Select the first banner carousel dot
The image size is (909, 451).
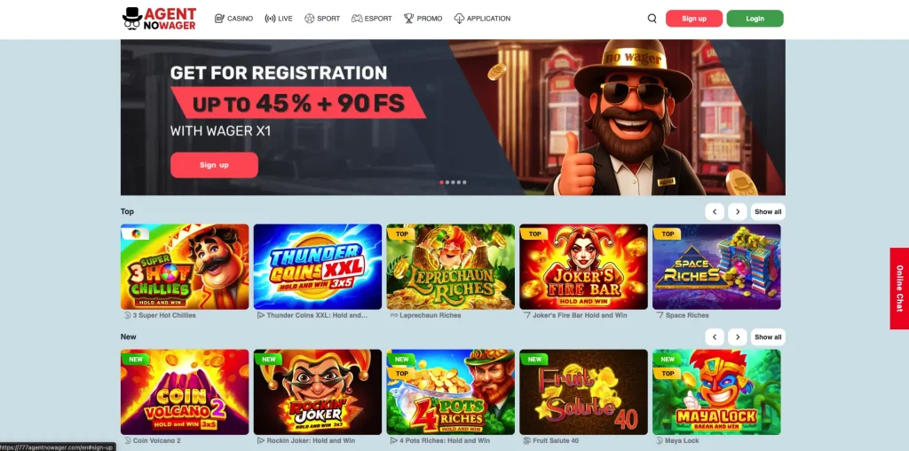(442, 182)
